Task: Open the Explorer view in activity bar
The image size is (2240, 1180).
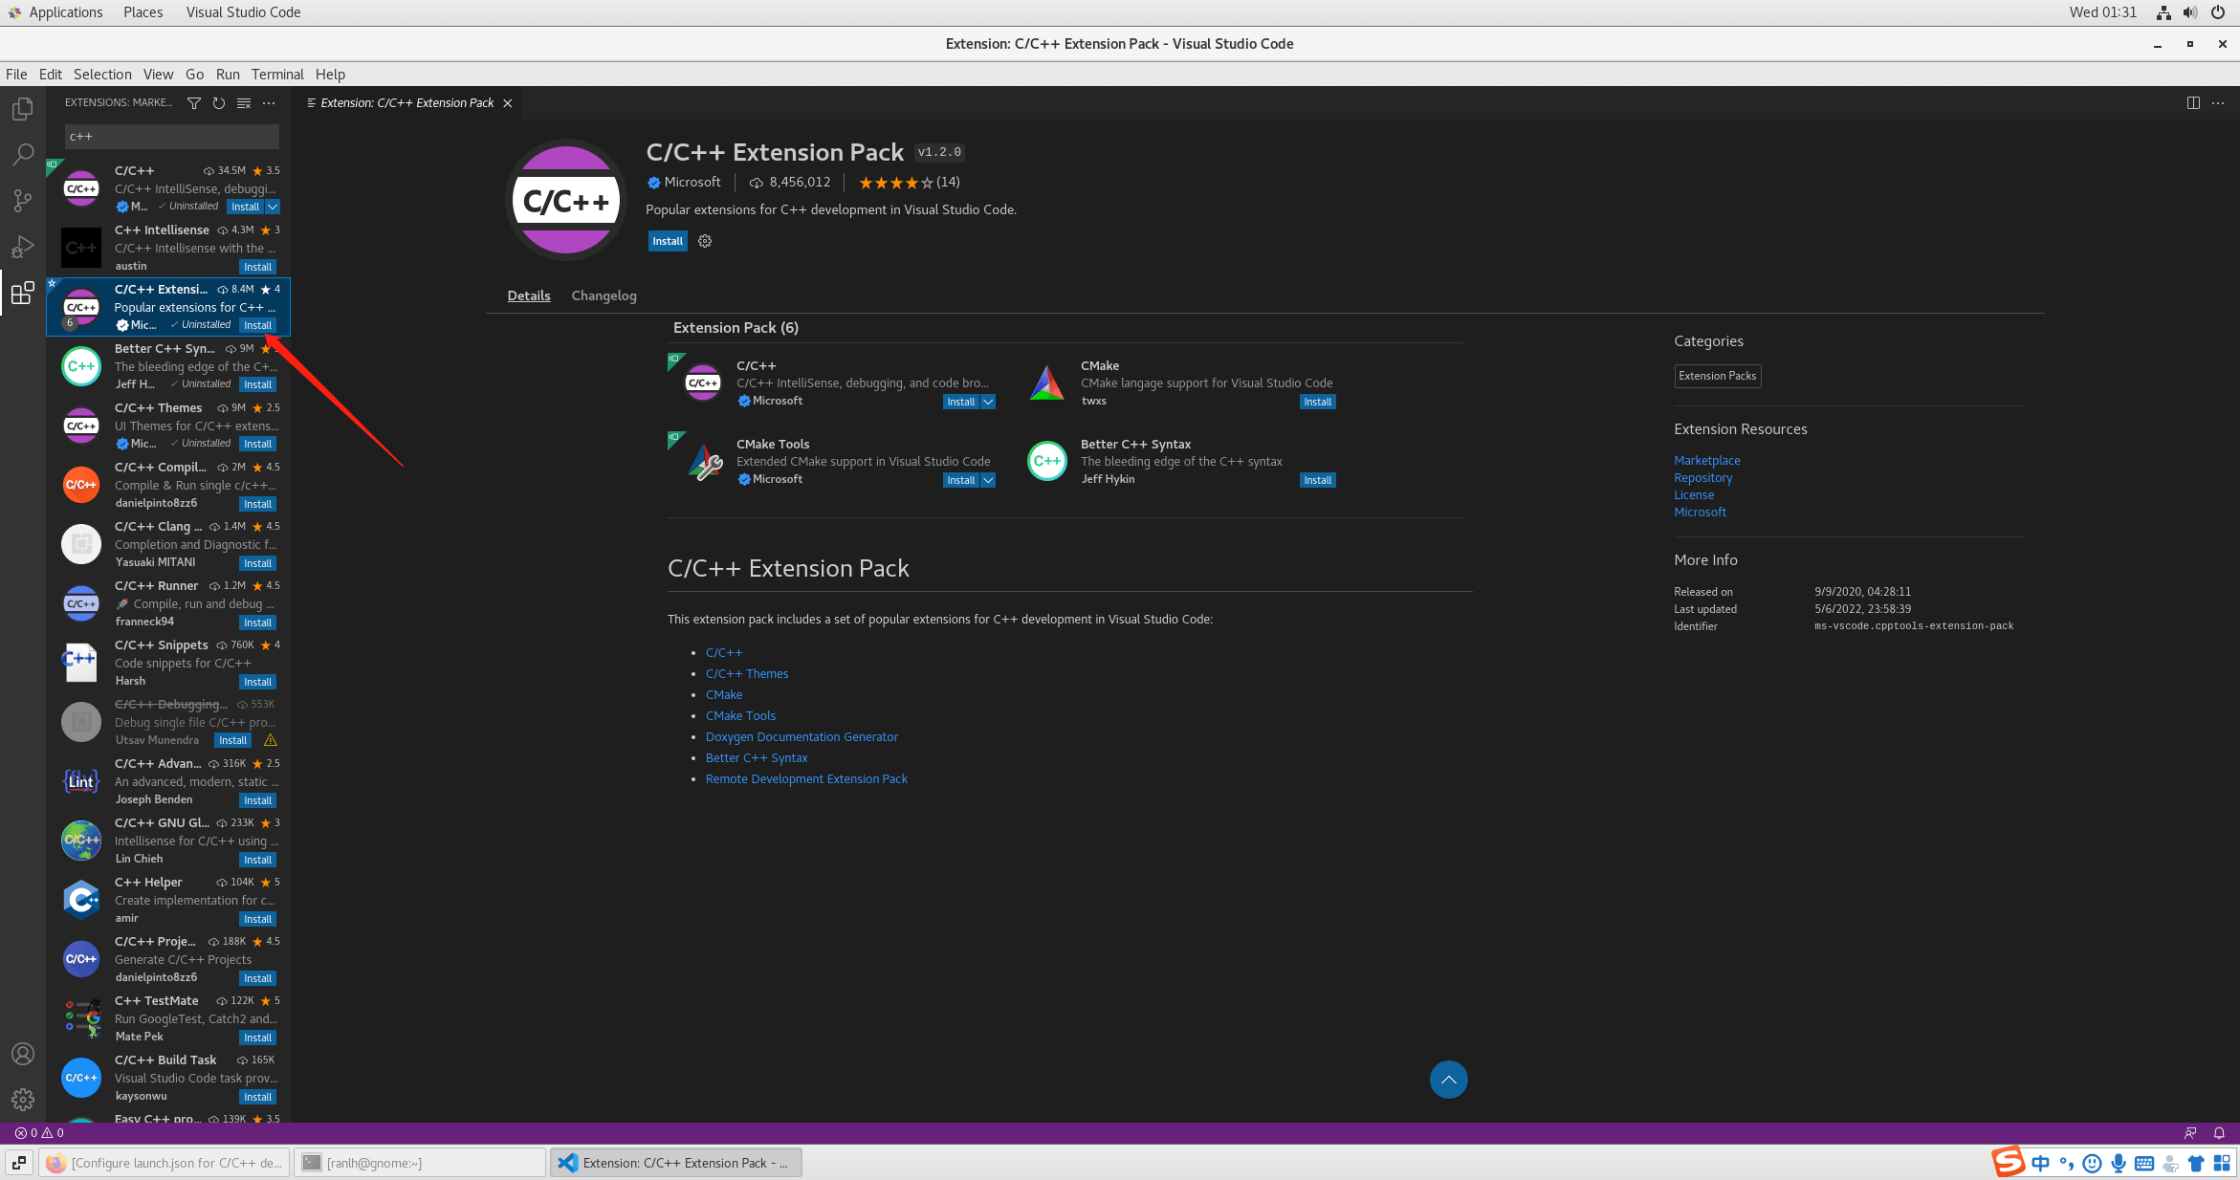Action: (23, 109)
